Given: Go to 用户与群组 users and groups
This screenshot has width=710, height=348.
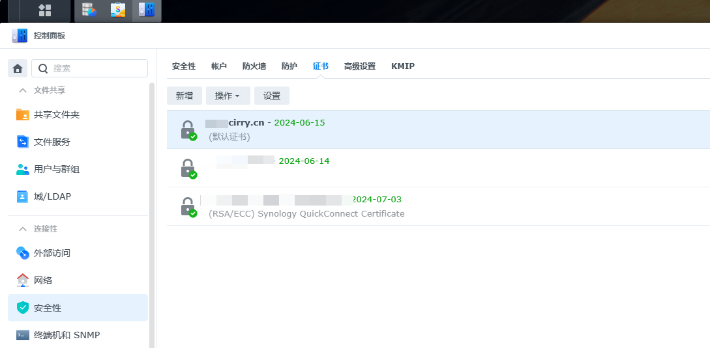Looking at the screenshot, I should 57,169.
